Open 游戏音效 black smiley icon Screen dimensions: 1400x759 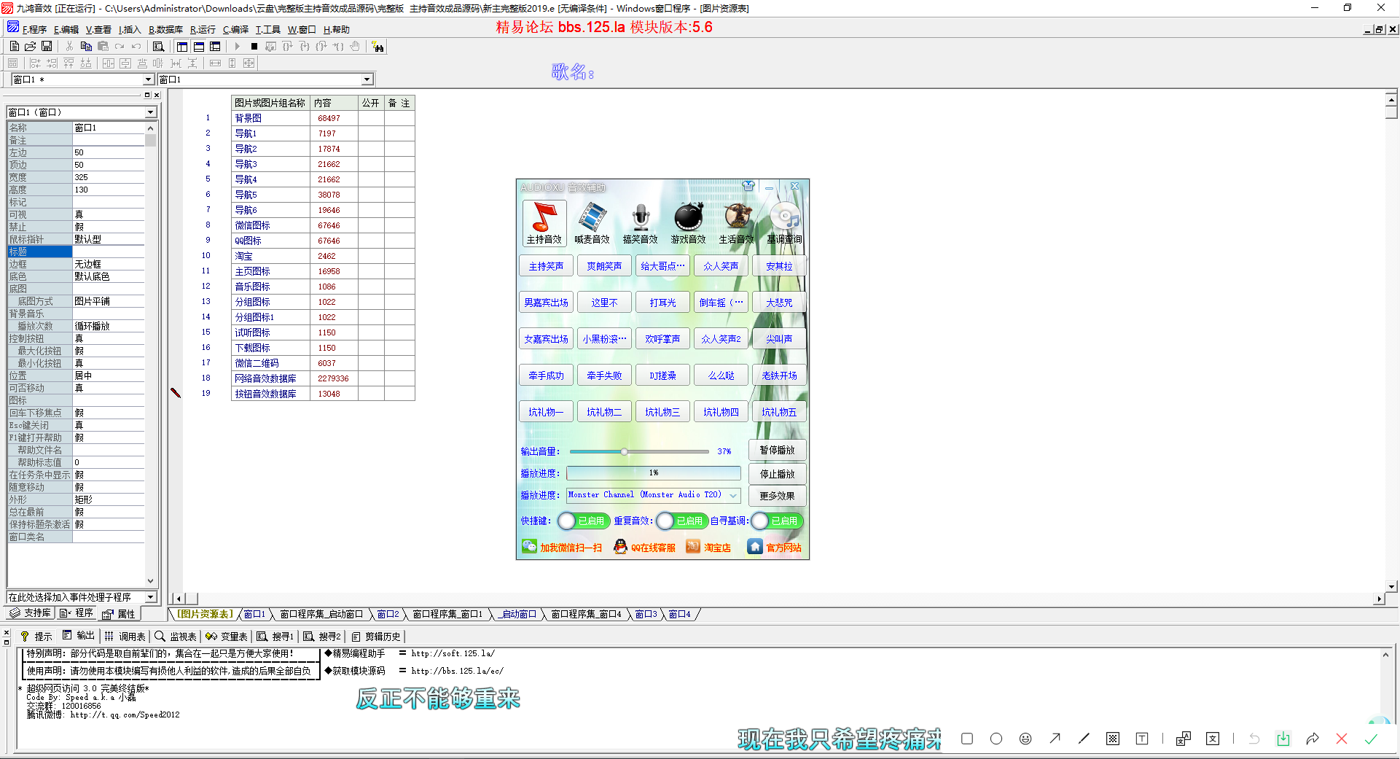coord(688,218)
